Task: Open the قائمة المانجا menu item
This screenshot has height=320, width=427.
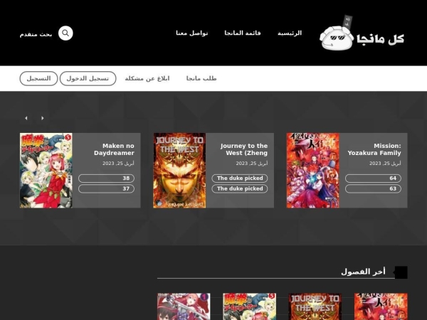Action: (x=243, y=33)
